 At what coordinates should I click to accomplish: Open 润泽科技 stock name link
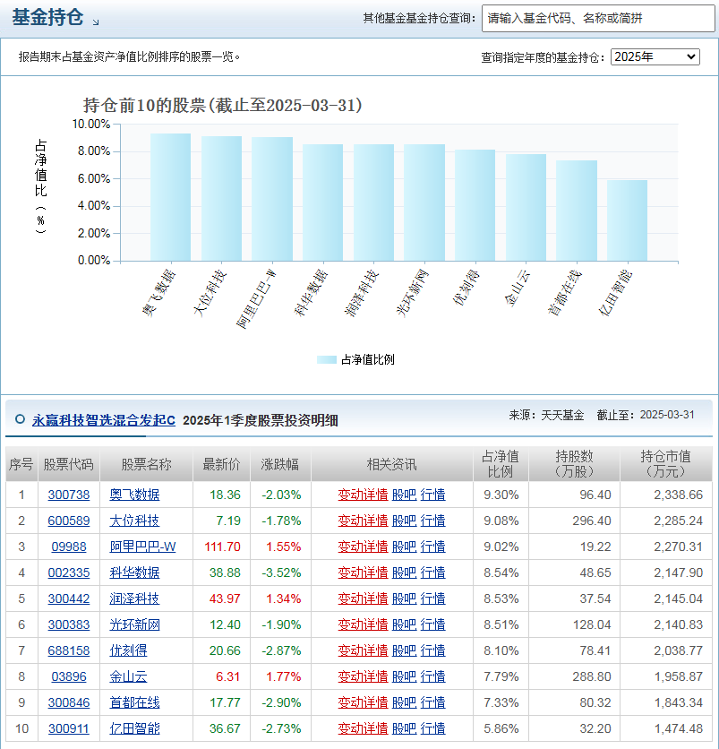coord(134,598)
